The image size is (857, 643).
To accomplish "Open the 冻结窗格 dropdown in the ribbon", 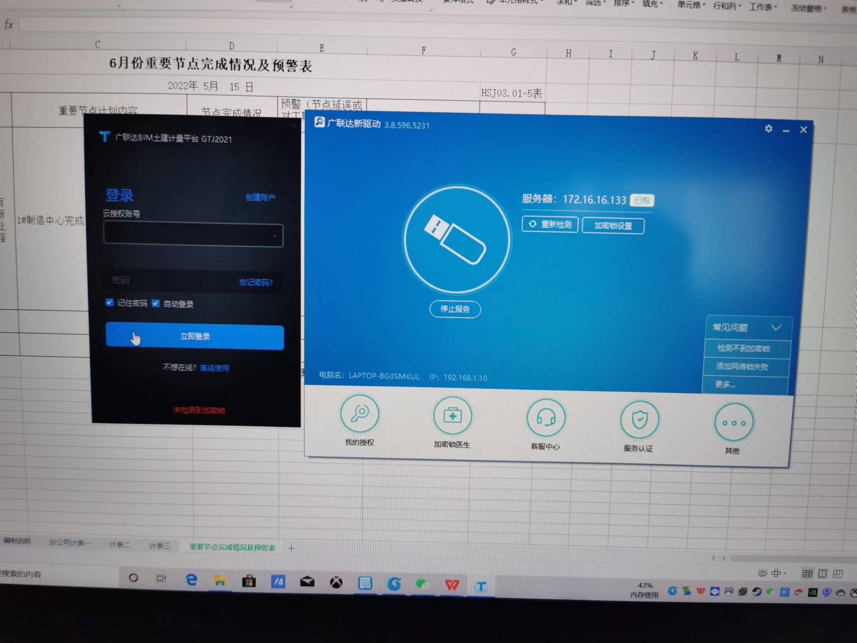I will (x=808, y=9).
